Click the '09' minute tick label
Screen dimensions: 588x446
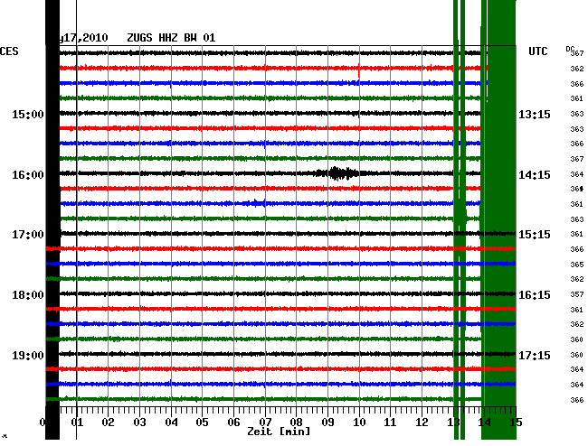click(327, 422)
